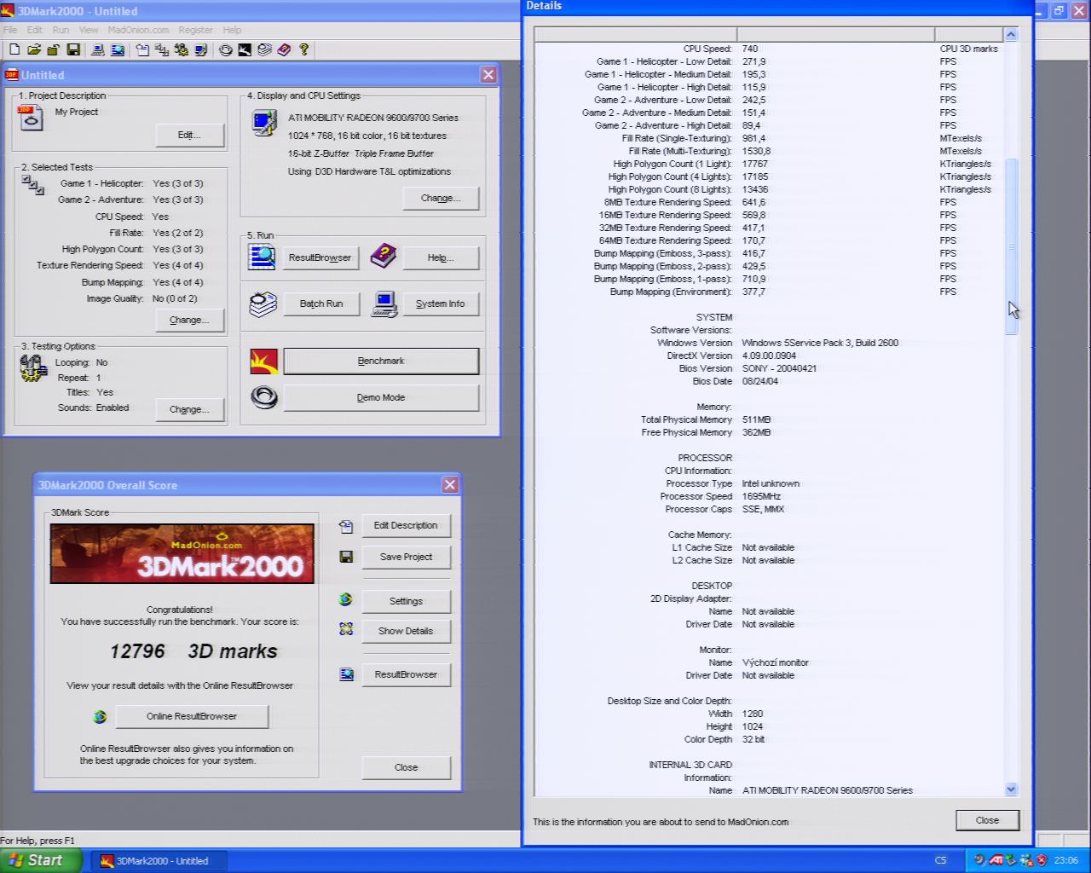Click the red ATI system tray icon

(996, 860)
